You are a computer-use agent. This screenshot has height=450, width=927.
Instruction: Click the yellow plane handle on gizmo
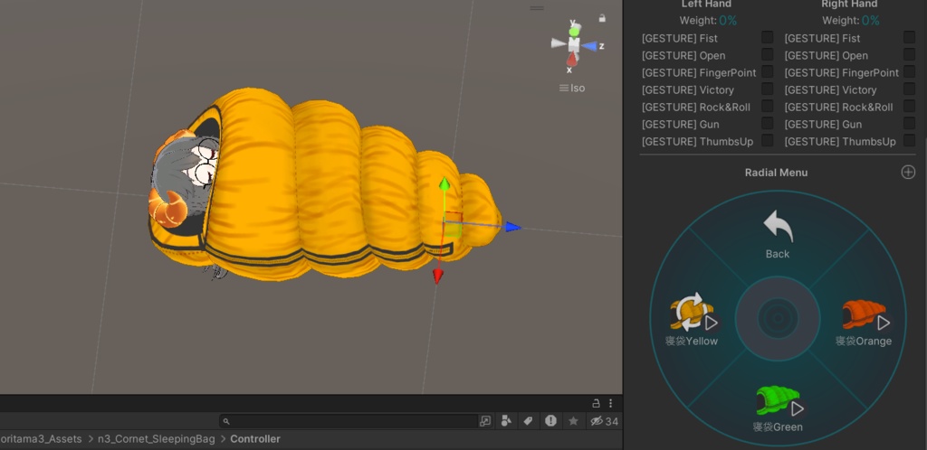point(453,230)
